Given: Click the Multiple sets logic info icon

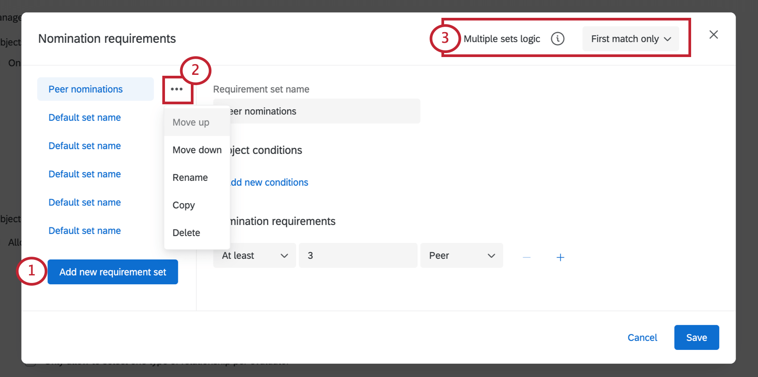Looking at the screenshot, I should point(557,39).
